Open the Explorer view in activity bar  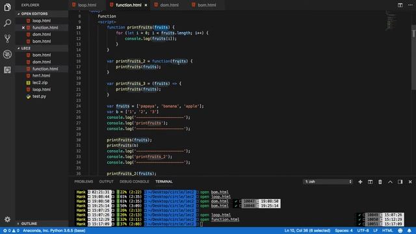(x=7, y=7)
